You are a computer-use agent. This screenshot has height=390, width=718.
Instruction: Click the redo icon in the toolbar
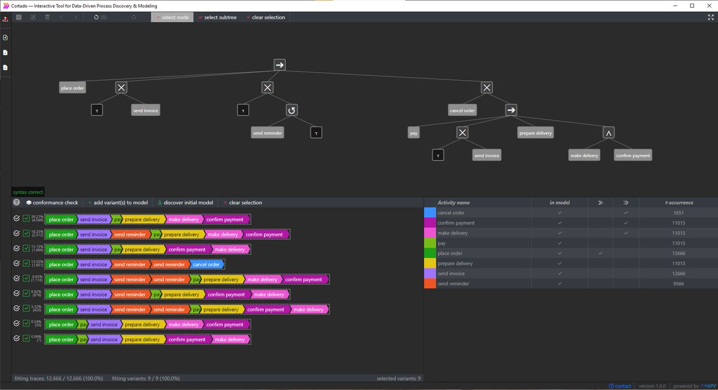click(133, 17)
